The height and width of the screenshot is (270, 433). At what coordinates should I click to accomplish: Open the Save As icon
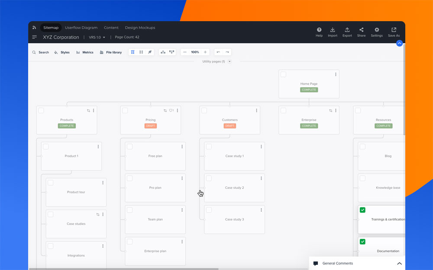point(394,30)
